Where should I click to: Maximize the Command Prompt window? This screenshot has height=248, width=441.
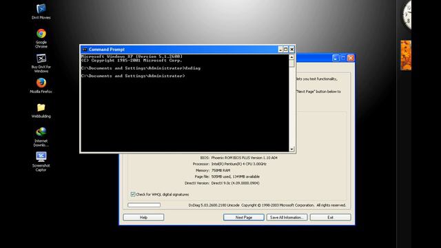pos(286,50)
